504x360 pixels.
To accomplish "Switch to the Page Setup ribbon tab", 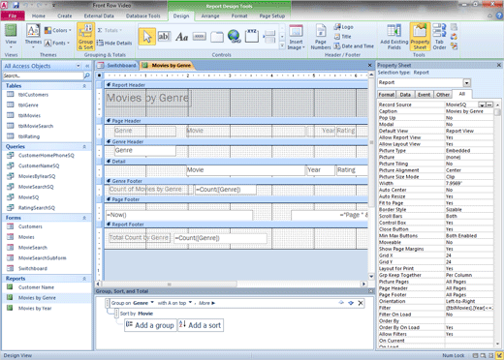I will 272,15.
